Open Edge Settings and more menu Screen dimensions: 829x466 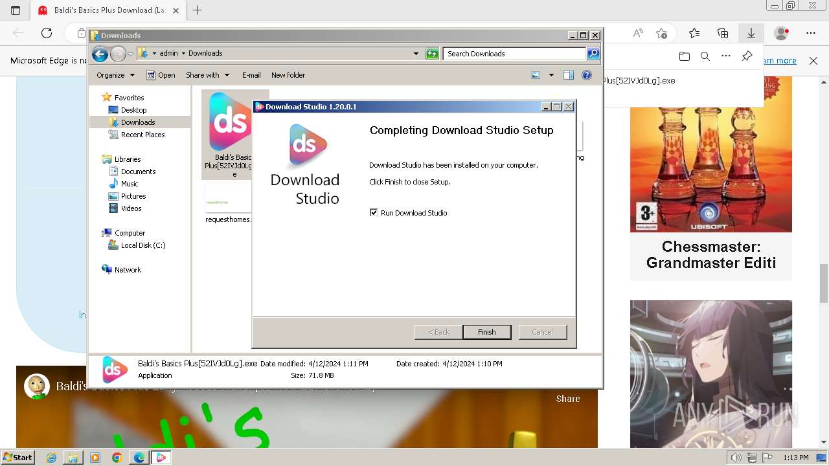[x=811, y=33]
